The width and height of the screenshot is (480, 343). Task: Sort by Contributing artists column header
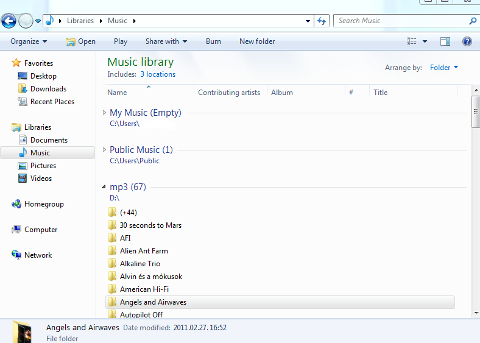(230, 92)
